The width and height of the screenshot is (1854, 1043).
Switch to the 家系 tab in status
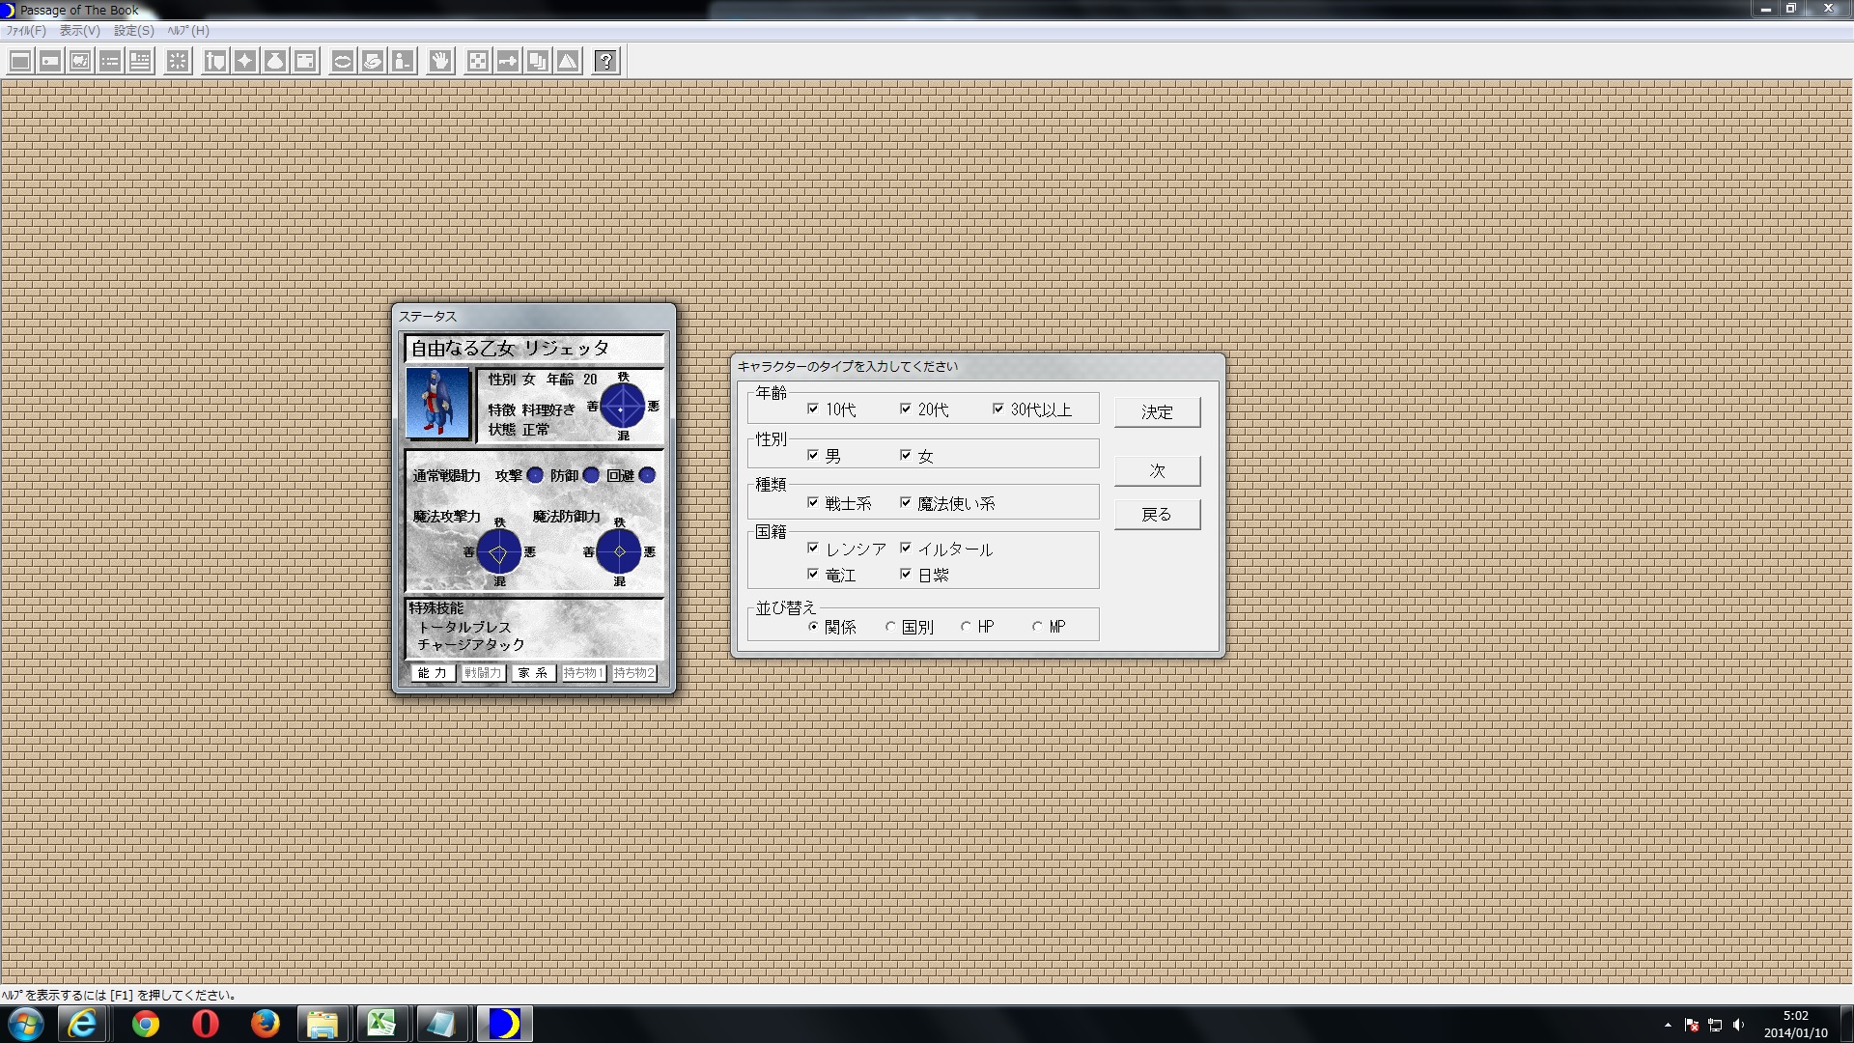click(x=533, y=673)
